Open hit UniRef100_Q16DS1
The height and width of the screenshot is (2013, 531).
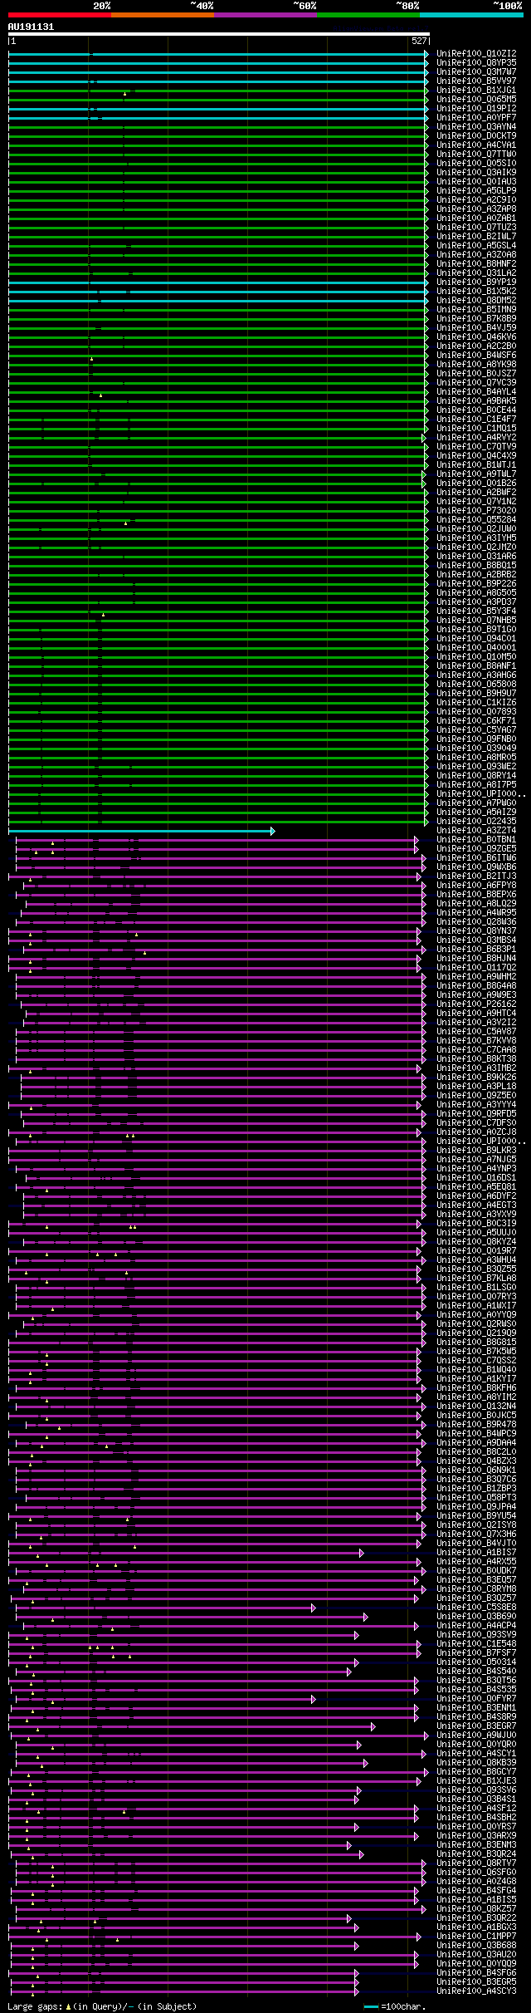476,1177
